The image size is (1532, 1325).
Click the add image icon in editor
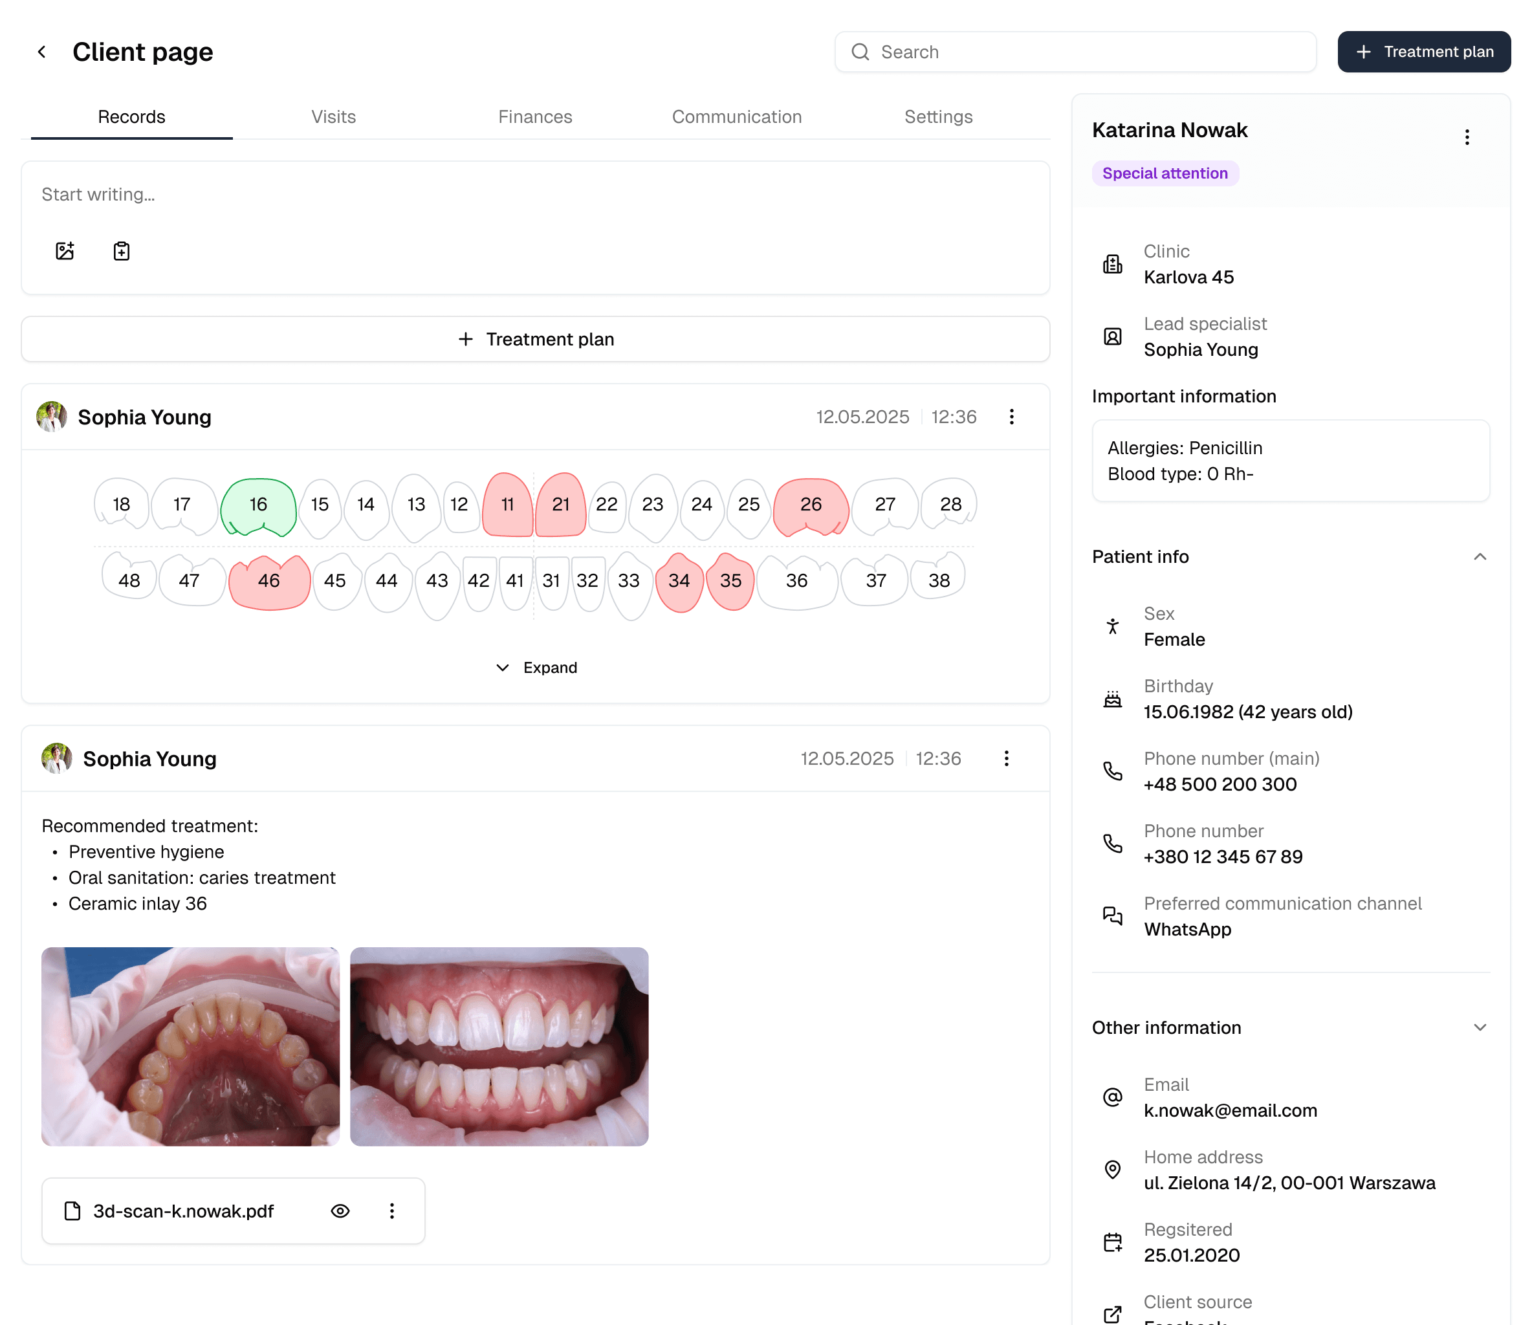(65, 250)
